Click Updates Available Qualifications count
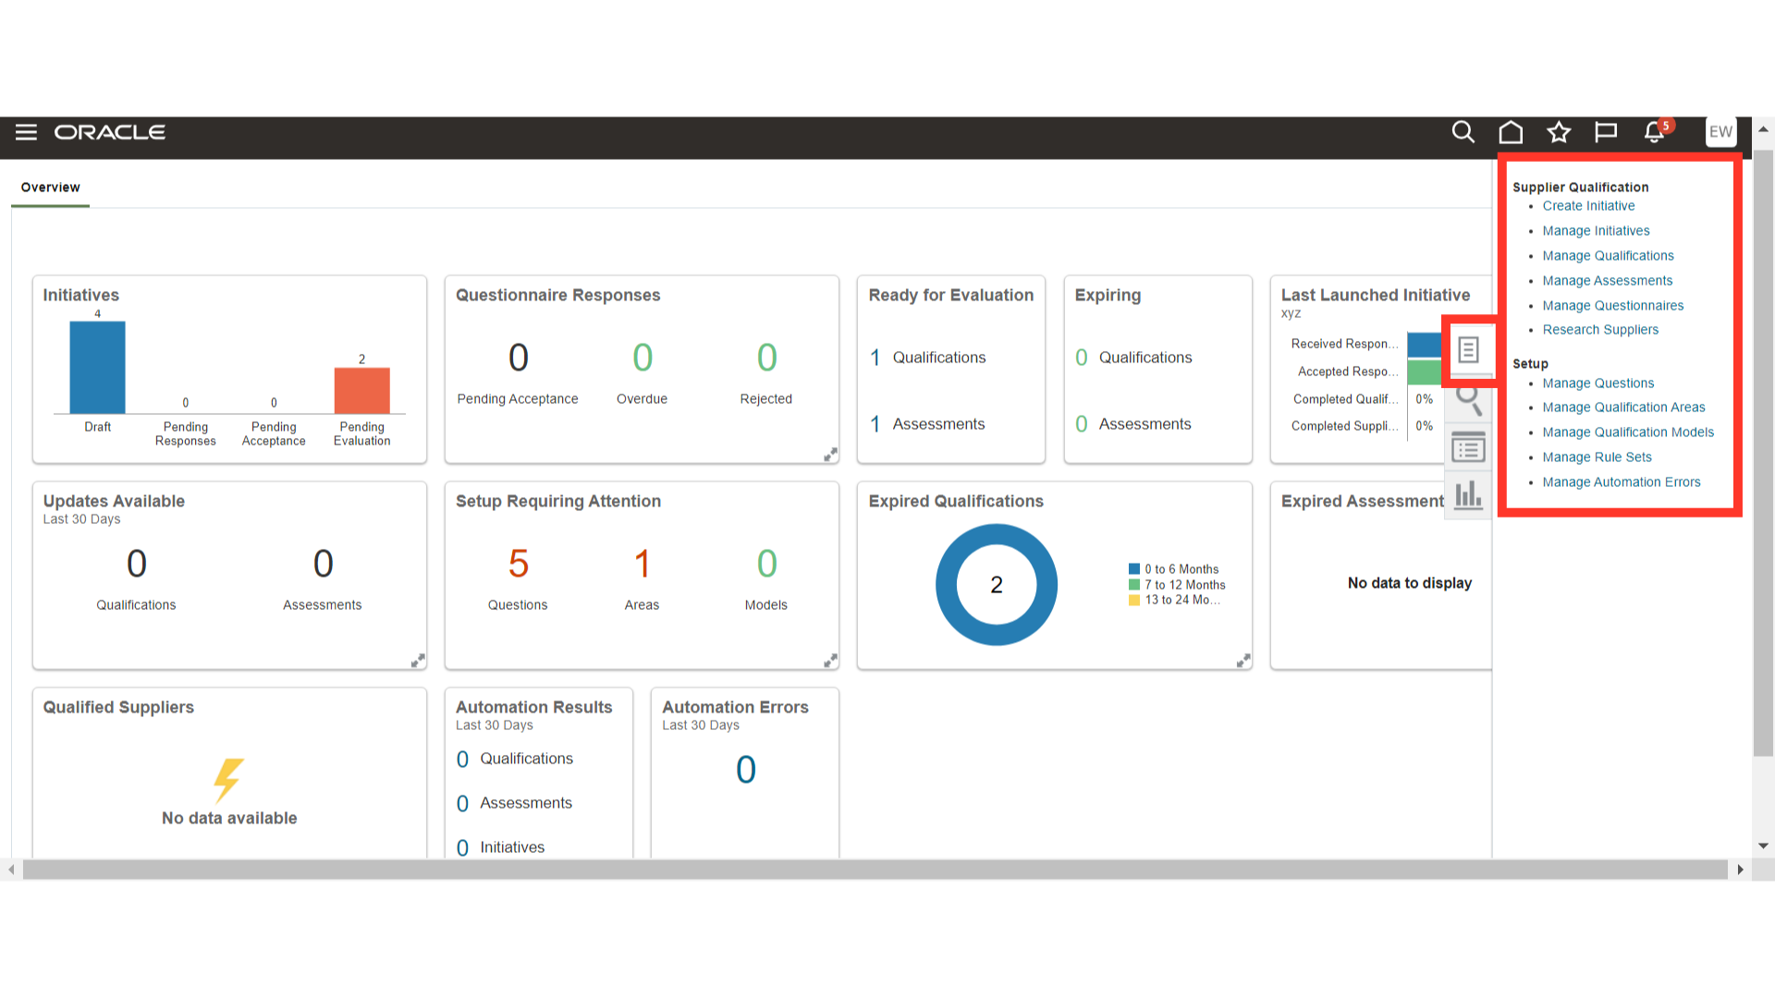 coord(136,564)
